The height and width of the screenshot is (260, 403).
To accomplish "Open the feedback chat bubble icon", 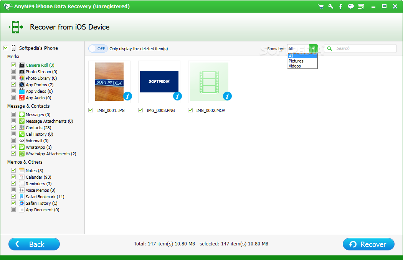I will pos(350,7).
